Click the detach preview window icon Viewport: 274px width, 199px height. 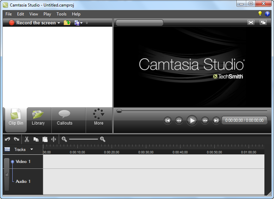click(263, 22)
